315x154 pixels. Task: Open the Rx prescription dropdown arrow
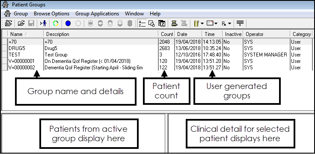(x=230, y=24)
